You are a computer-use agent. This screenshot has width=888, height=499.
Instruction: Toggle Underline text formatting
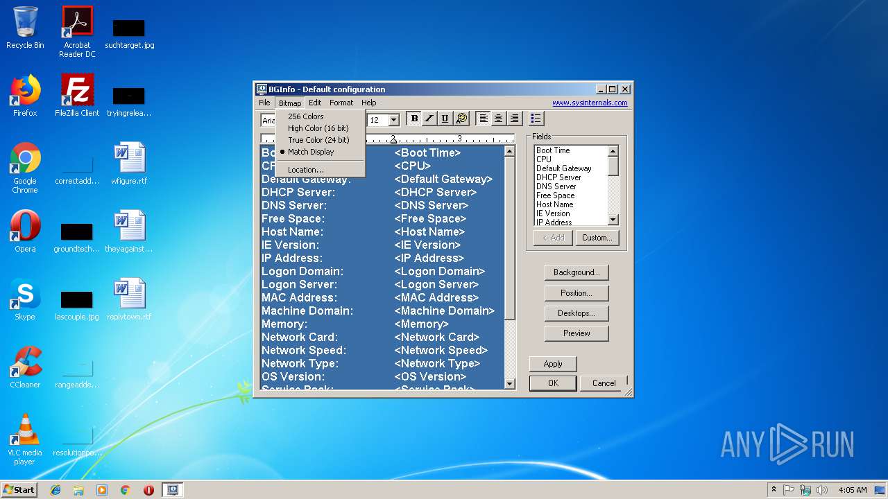[445, 119]
